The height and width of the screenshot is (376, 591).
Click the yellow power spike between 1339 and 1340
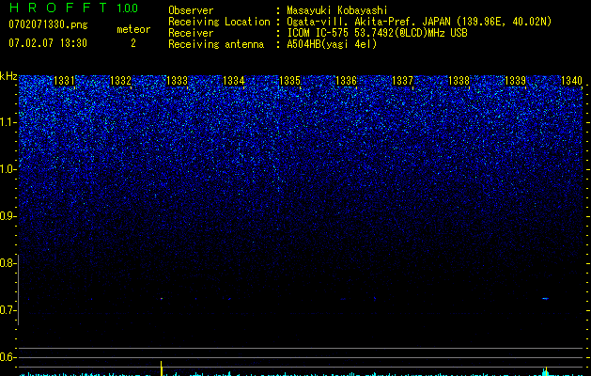click(546, 370)
